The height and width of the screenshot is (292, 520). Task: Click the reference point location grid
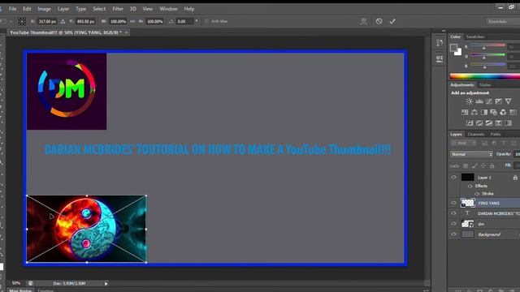click(22, 22)
